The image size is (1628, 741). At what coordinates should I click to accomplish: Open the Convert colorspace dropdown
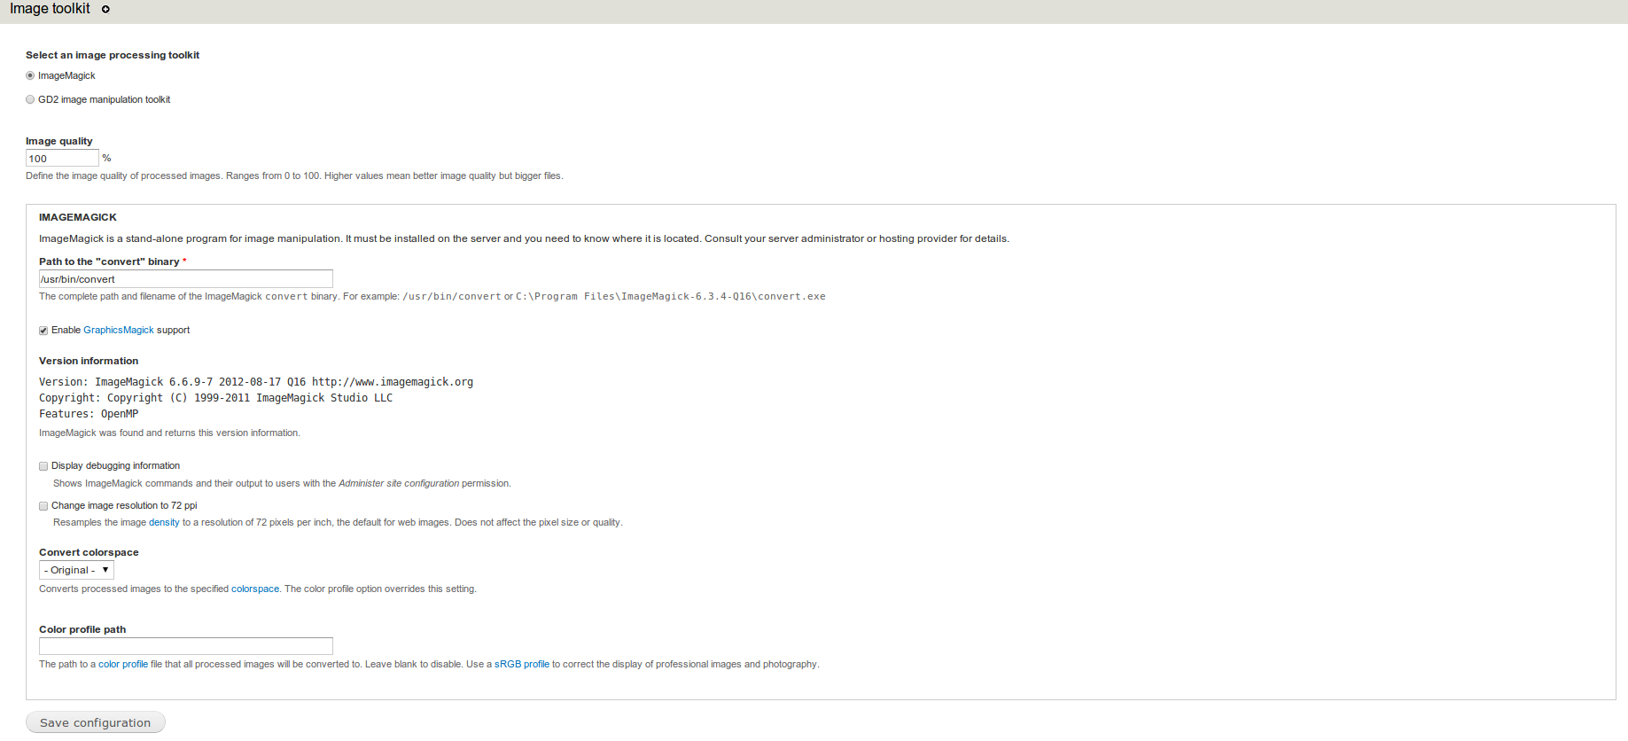[76, 571]
